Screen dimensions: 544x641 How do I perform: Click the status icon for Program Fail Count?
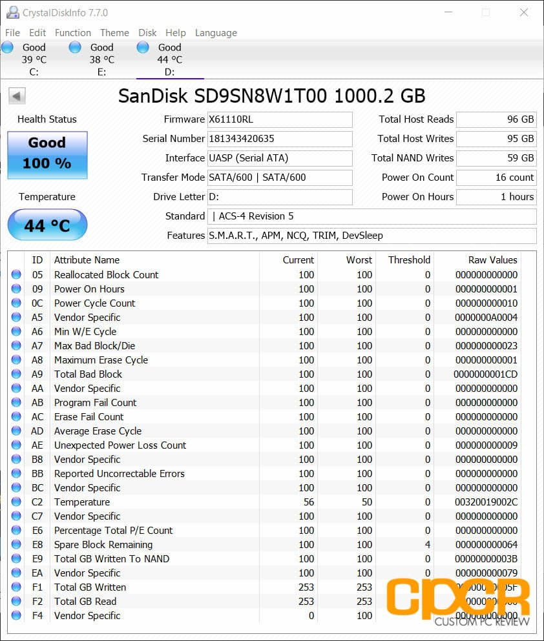[16, 402]
